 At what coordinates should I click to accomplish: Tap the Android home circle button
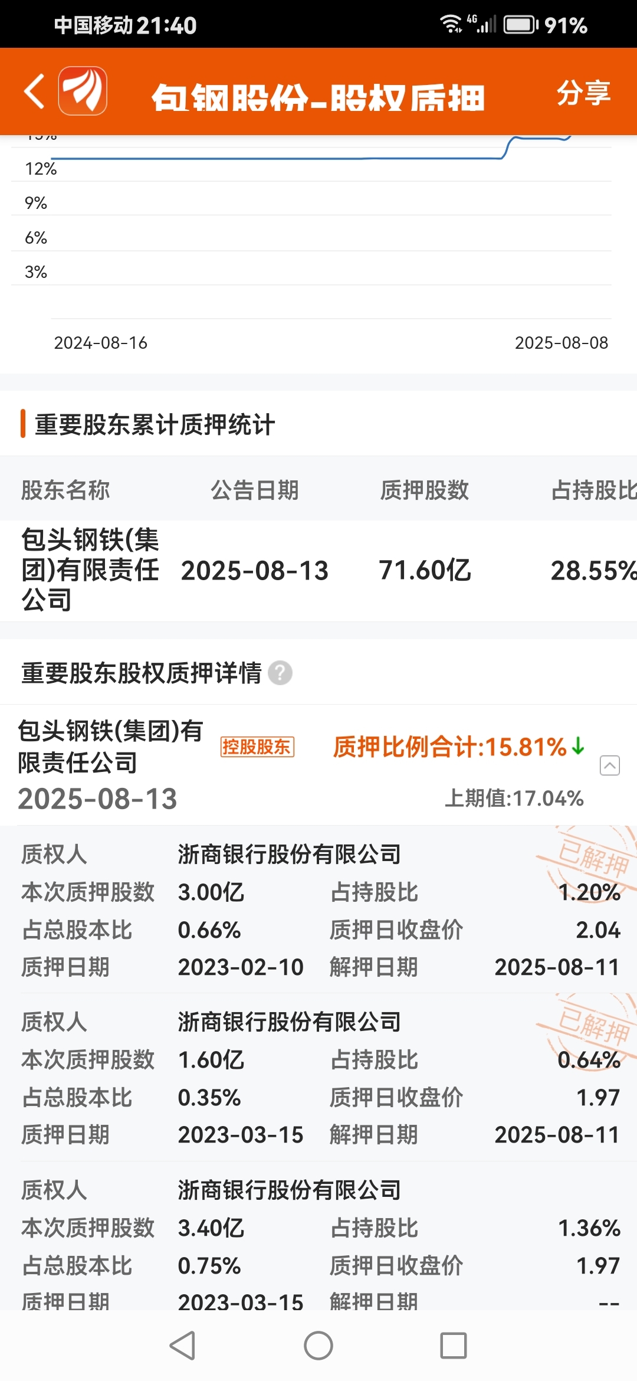coord(318,1346)
